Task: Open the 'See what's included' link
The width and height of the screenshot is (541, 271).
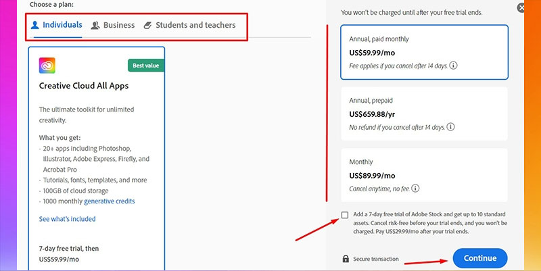Action: tap(67, 219)
